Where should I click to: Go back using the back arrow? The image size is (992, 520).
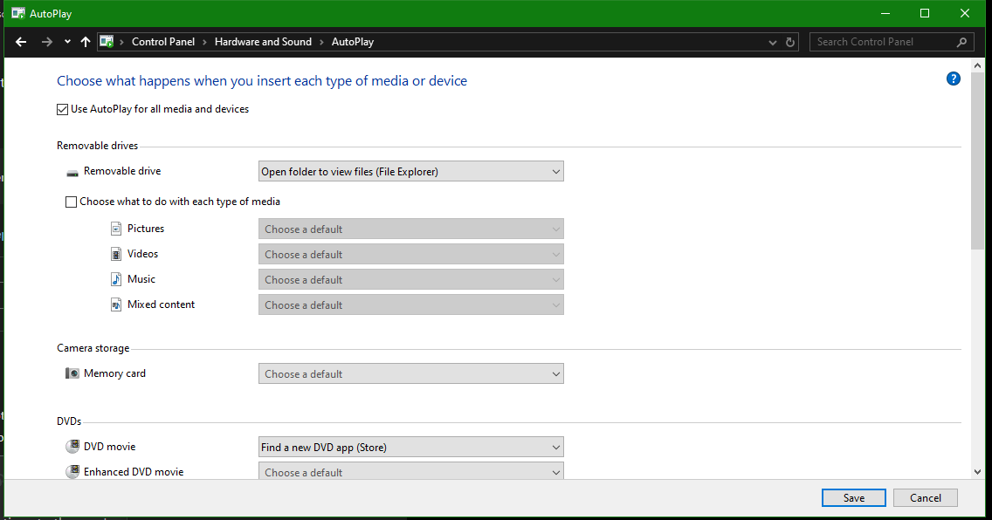pyautogui.click(x=21, y=42)
